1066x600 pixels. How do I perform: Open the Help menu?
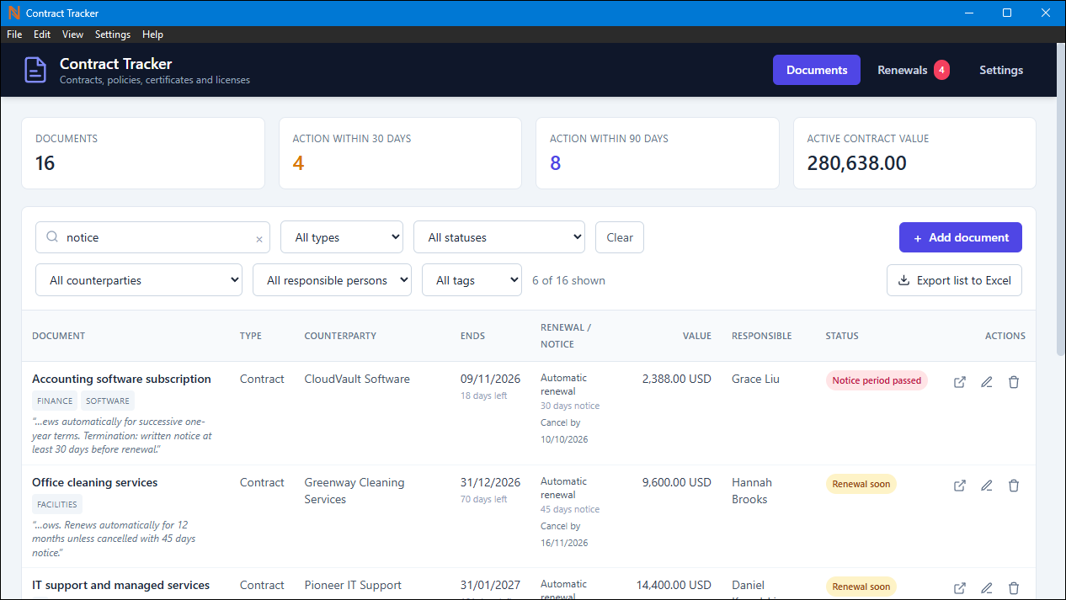click(x=152, y=35)
